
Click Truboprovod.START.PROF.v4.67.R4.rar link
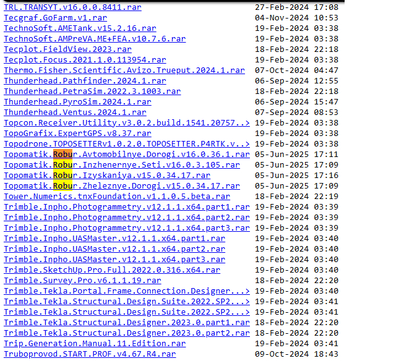click(90, 354)
